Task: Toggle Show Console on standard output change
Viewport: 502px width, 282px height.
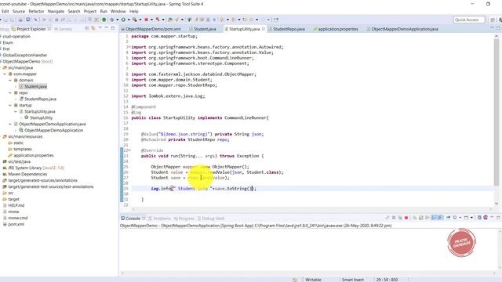Action: (434, 218)
